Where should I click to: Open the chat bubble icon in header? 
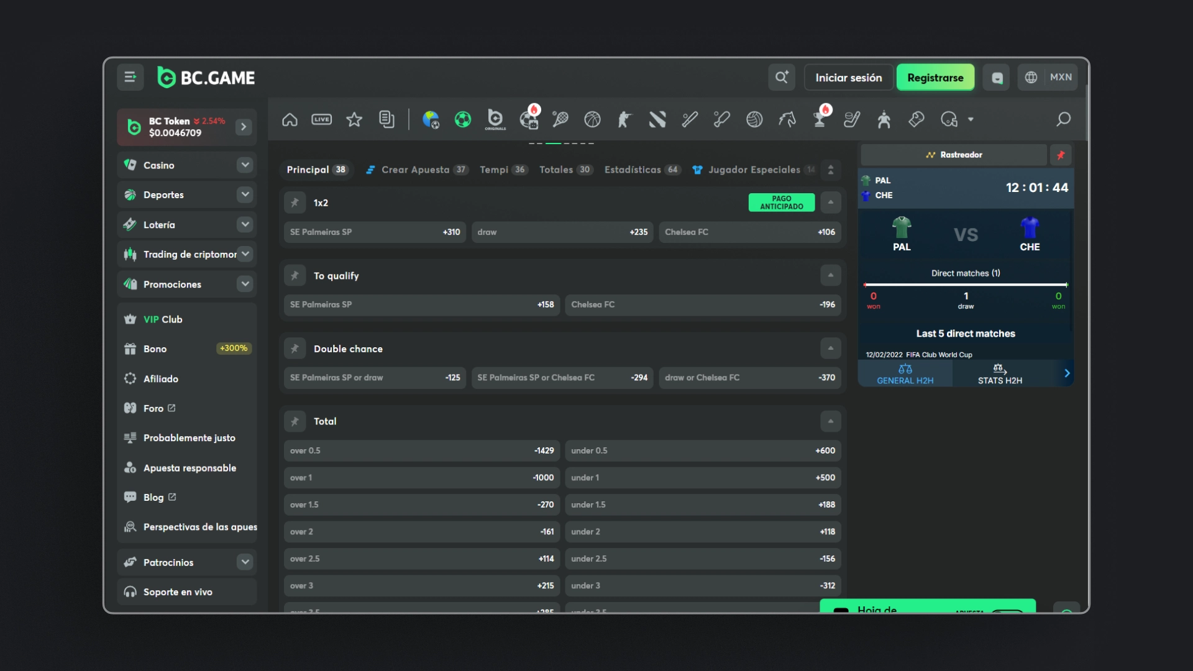(997, 78)
